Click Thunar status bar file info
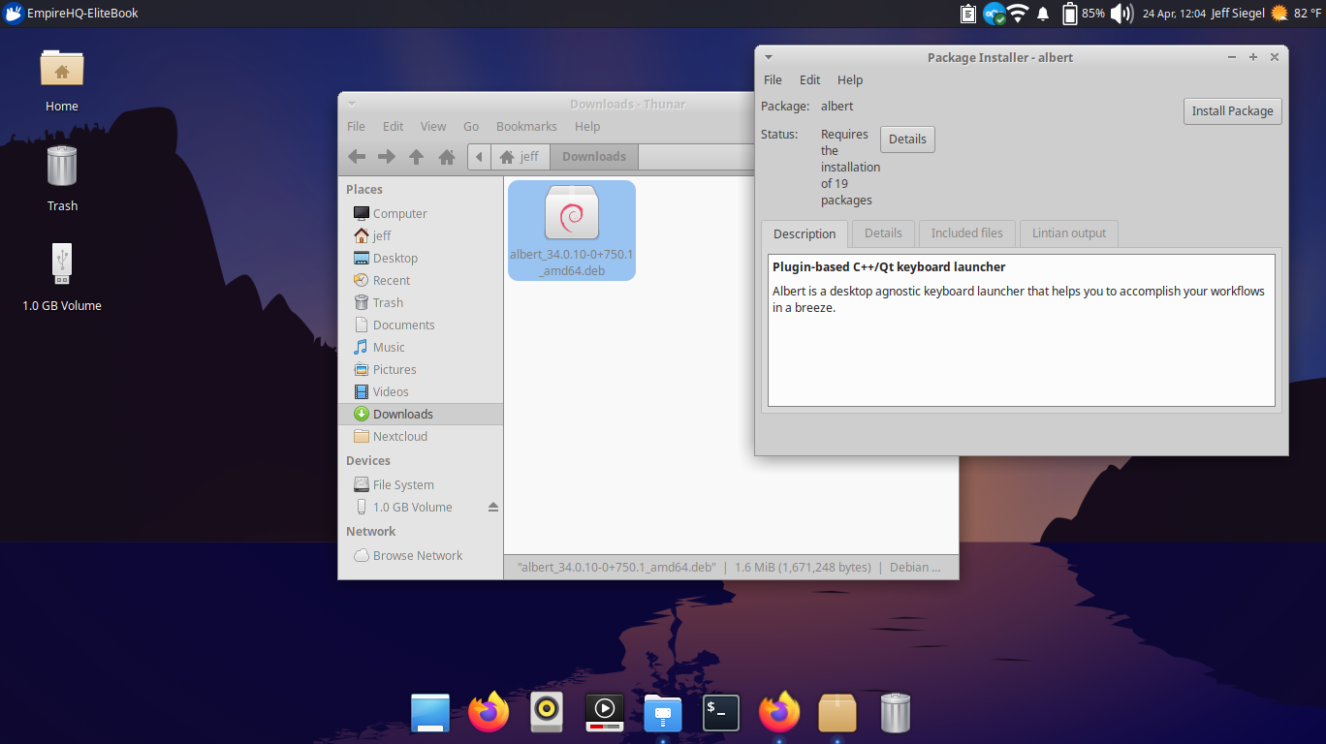 click(x=729, y=567)
